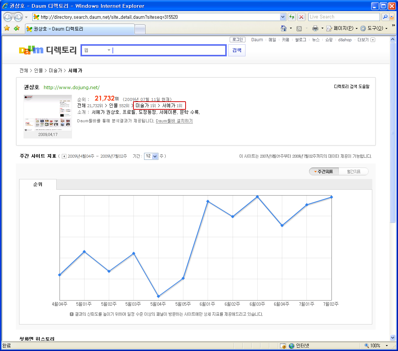Open the 웹 search category dropdown
The width and height of the screenshot is (398, 351).
pyautogui.click(x=97, y=50)
